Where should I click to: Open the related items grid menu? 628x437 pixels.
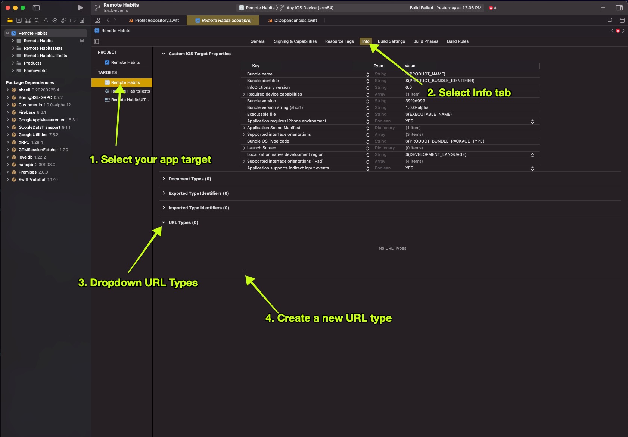(x=97, y=21)
